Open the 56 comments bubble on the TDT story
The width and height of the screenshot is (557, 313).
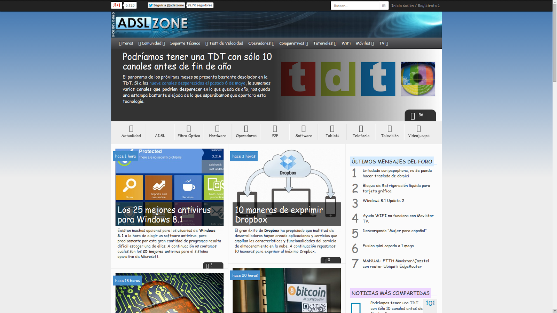420,115
